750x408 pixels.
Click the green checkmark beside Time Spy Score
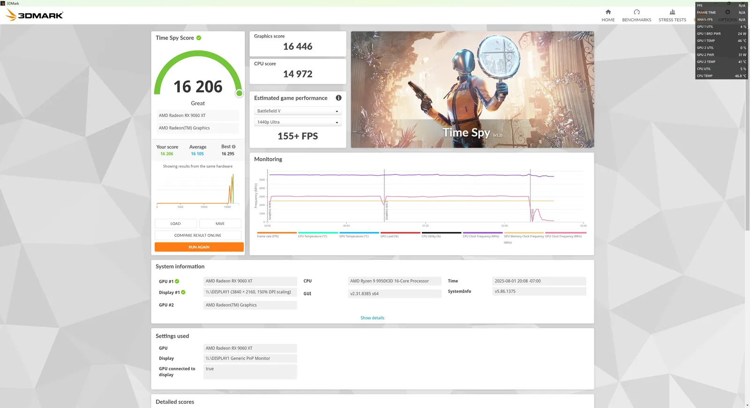tap(199, 38)
